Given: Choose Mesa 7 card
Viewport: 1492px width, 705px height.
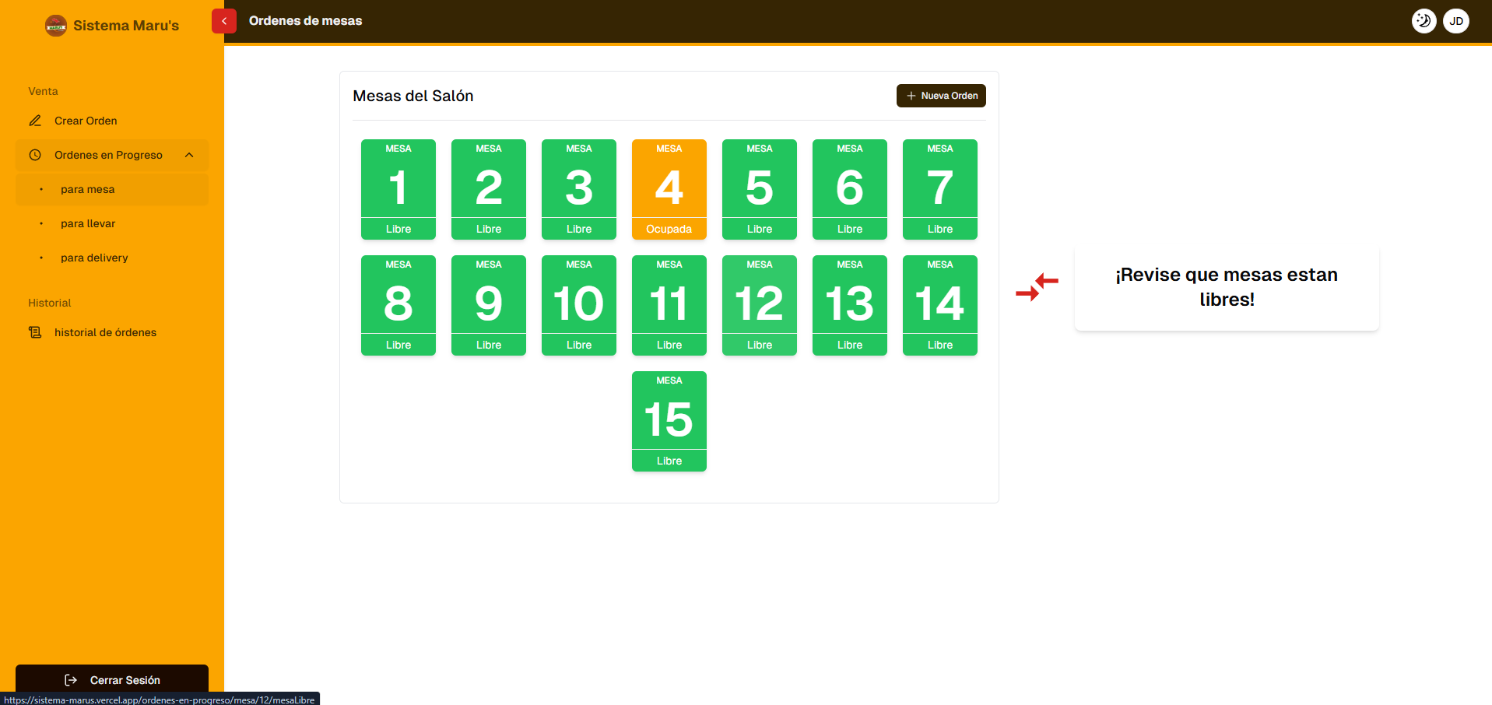Looking at the screenshot, I should coord(940,189).
